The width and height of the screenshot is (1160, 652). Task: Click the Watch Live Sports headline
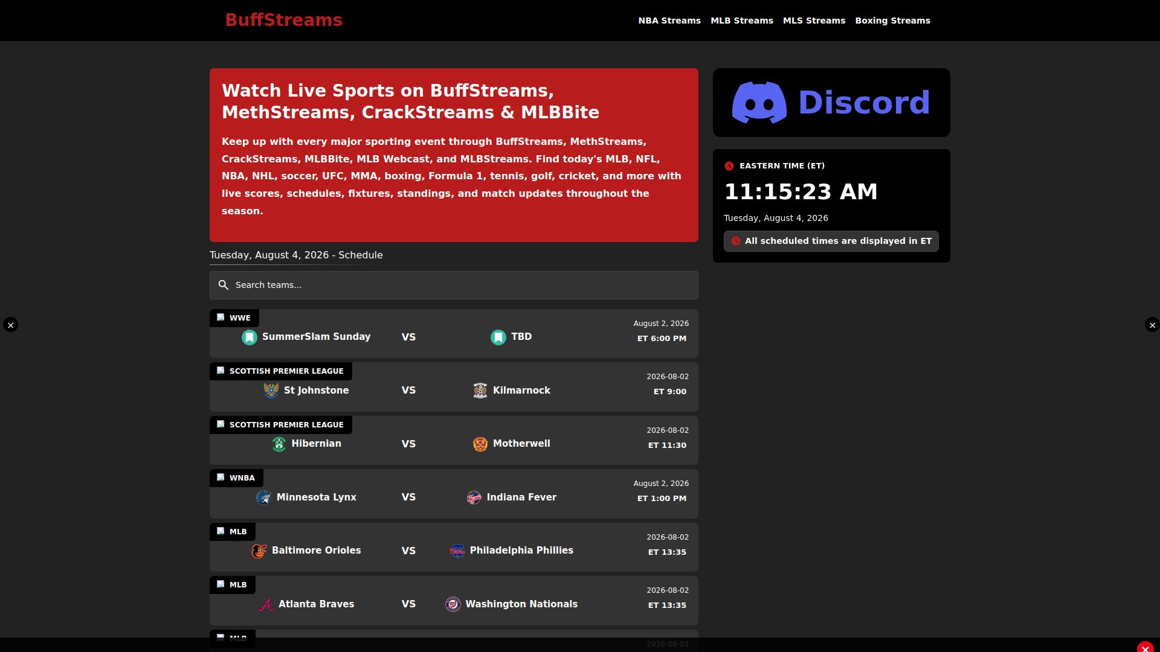pos(411,101)
